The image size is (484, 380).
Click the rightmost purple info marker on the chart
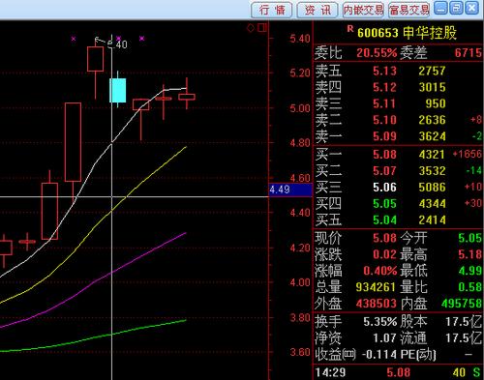(142, 39)
